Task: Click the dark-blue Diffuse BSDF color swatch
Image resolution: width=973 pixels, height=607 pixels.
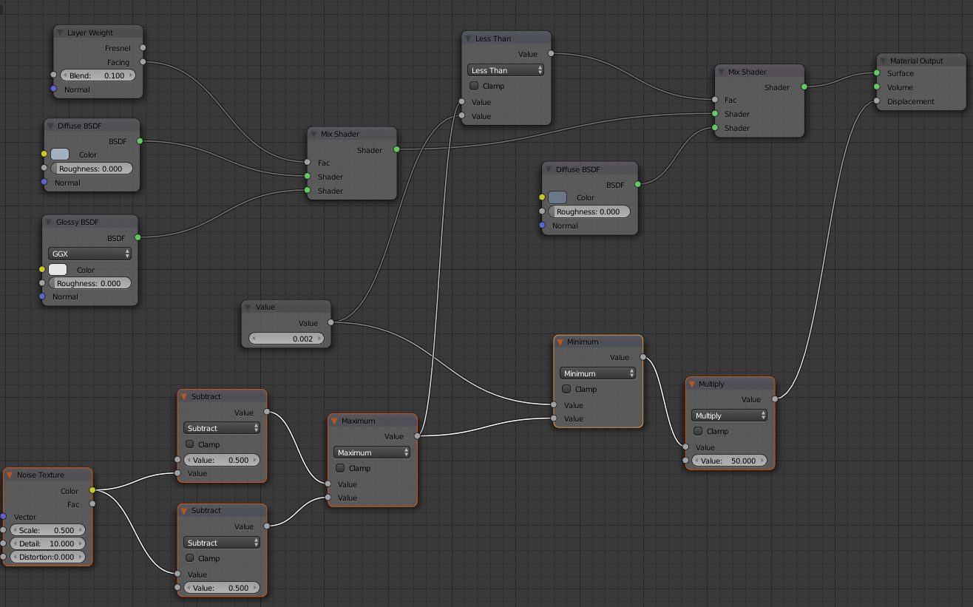Action: pyautogui.click(x=557, y=197)
